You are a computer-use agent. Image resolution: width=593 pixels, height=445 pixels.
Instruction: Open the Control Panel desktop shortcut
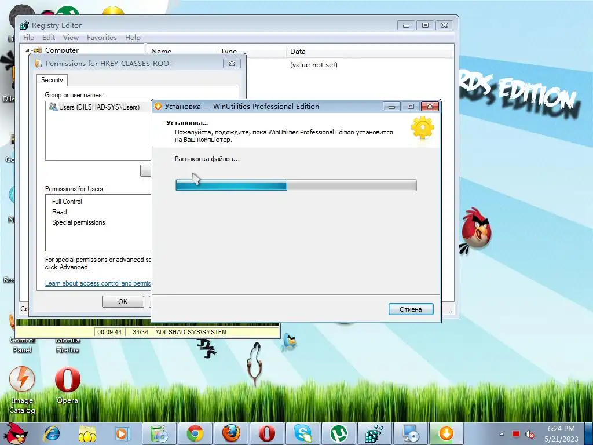pyautogui.click(x=23, y=345)
